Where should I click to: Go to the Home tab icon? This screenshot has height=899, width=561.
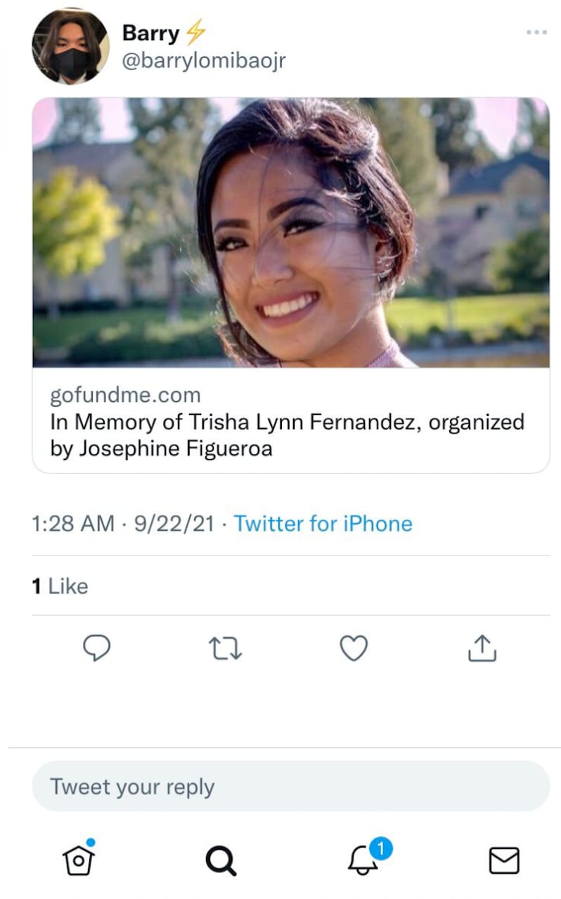(79, 858)
